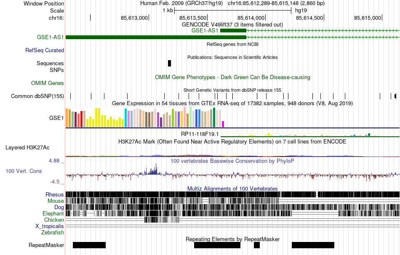Click the 4.88 PhyloP upper axis value
This screenshot has width=400, height=255.
tap(54, 161)
